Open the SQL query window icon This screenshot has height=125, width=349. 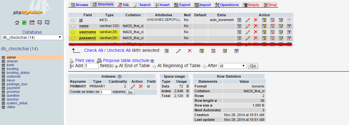[x=32, y=22]
